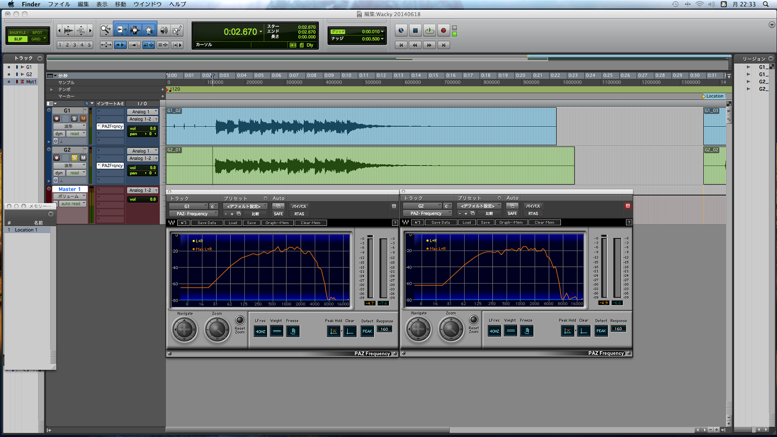Image resolution: width=777 pixels, height=437 pixels.
Task: Open Spotlight search in menu bar
Action: (x=766, y=4)
